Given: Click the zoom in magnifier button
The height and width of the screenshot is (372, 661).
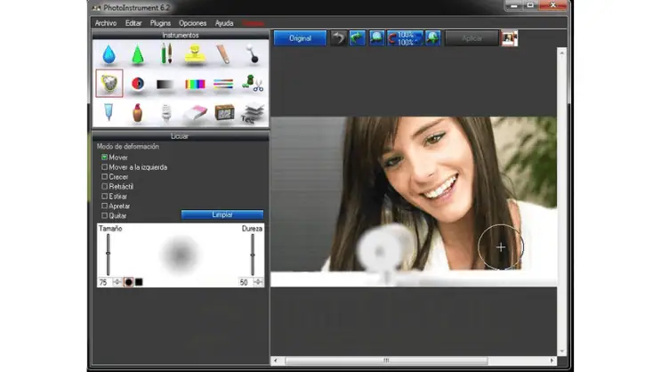Looking at the screenshot, I should (x=432, y=38).
